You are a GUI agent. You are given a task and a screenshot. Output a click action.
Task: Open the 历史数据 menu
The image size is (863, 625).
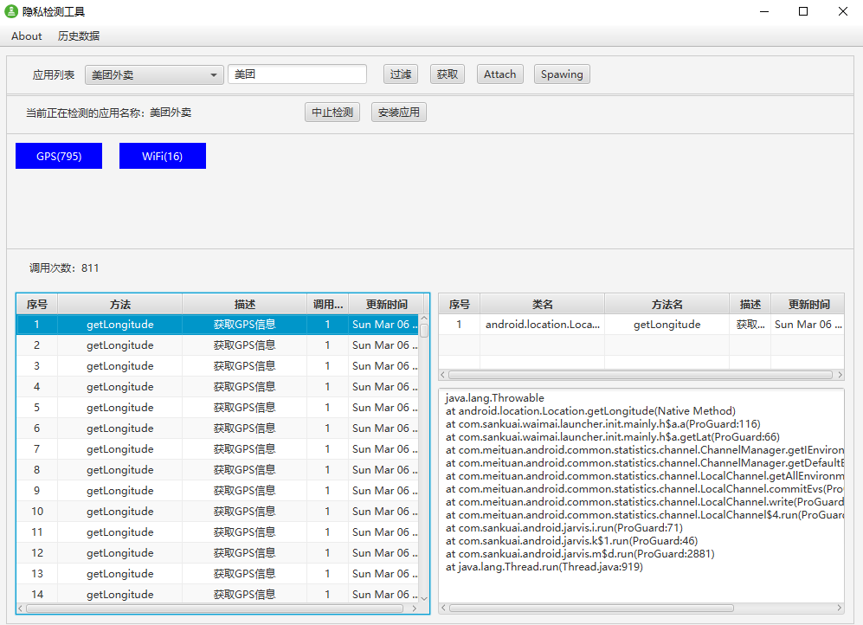coord(79,36)
